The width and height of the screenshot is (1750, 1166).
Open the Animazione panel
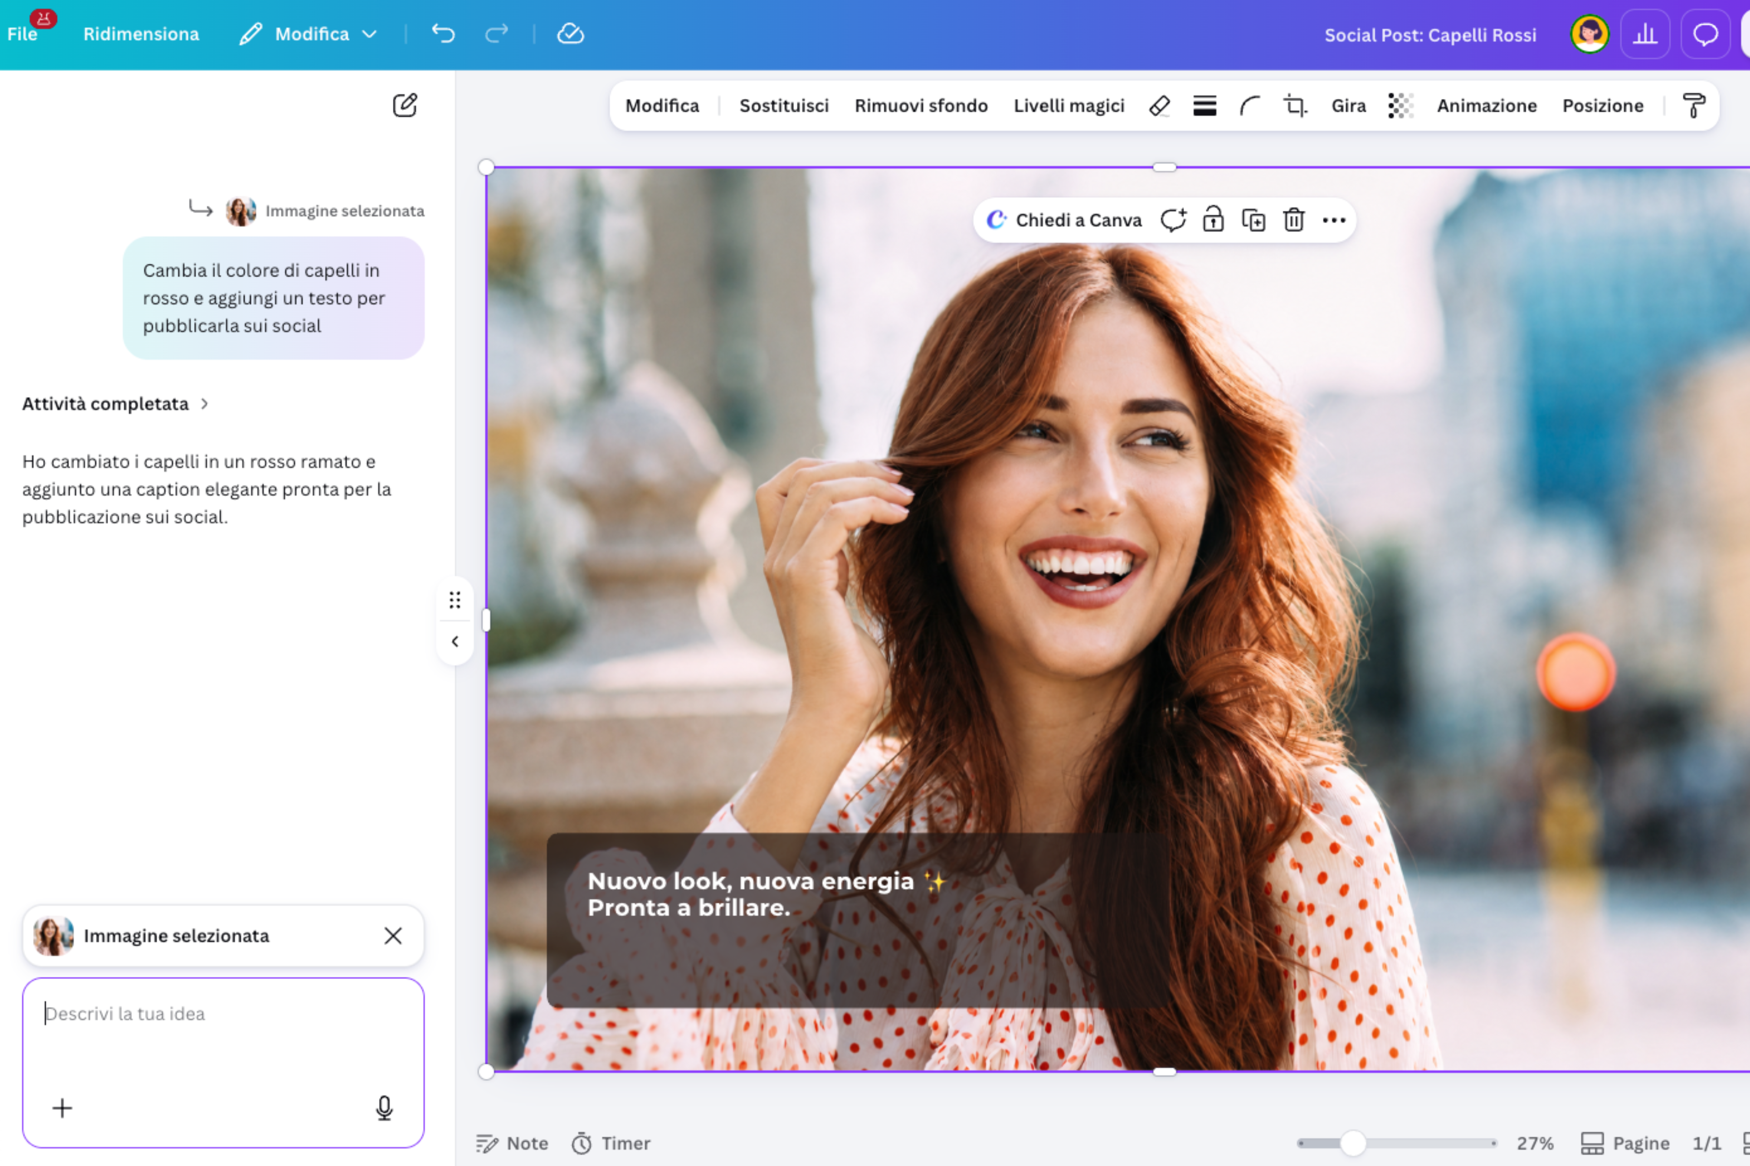click(1487, 106)
